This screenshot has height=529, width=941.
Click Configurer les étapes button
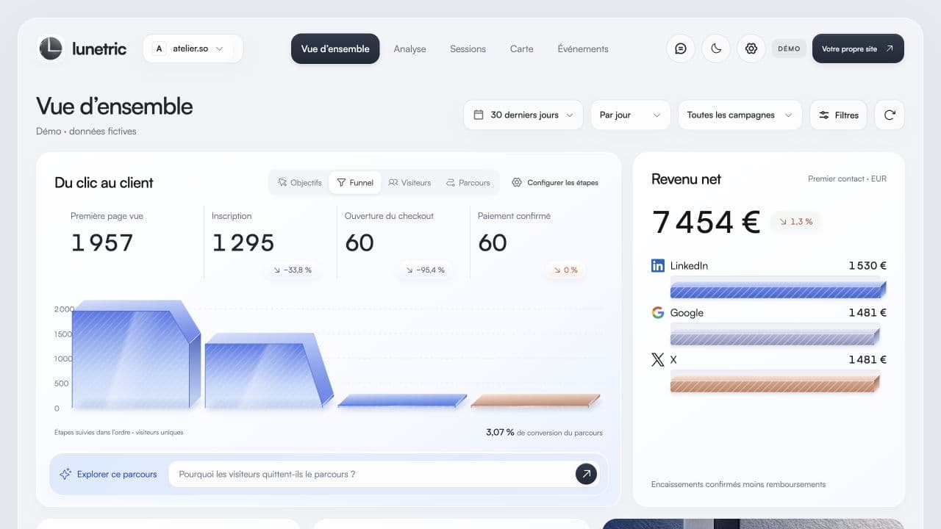point(555,182)
